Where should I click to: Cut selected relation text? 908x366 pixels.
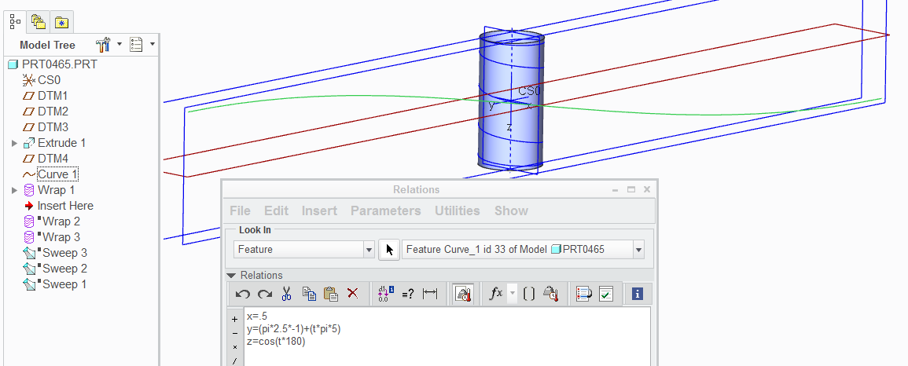[x=286, y=294]
